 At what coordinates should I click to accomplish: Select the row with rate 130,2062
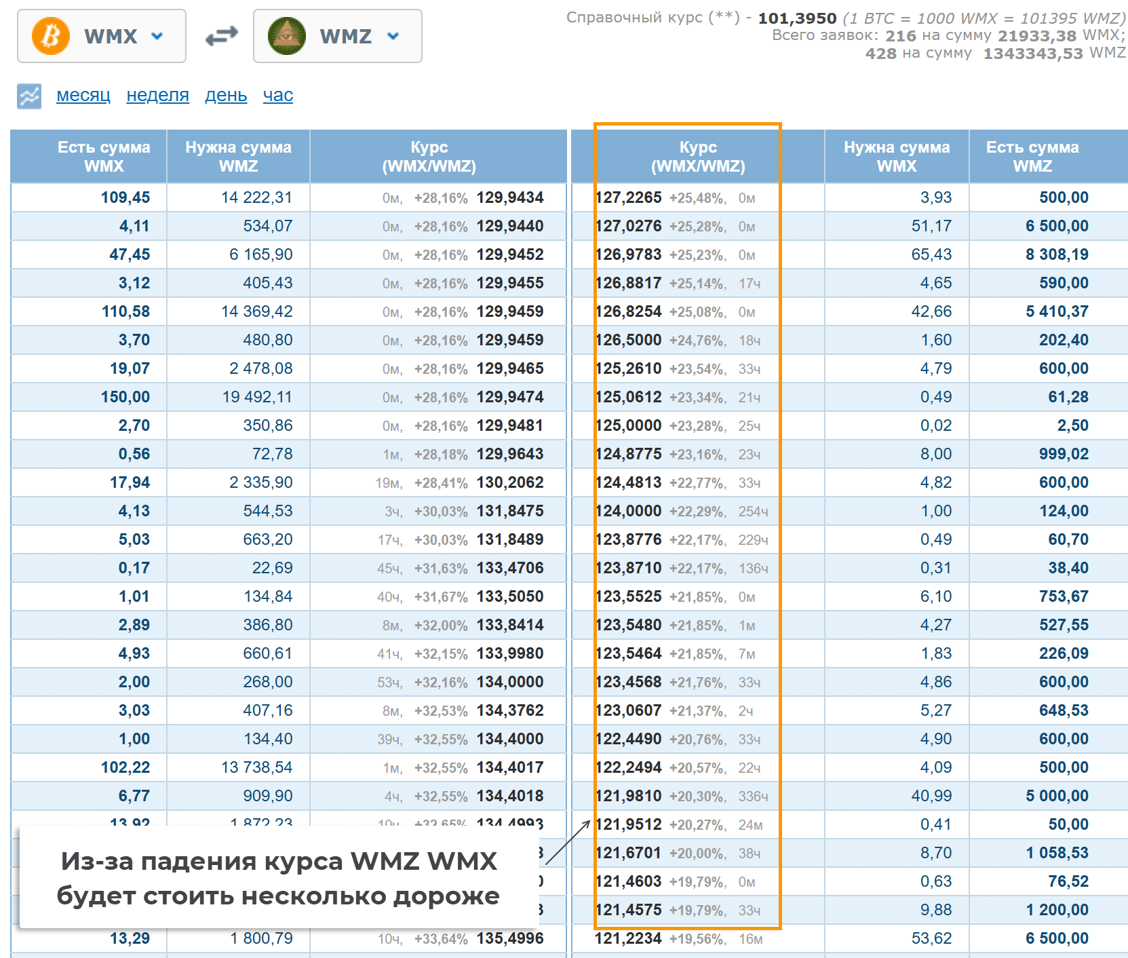click(509, 483)
